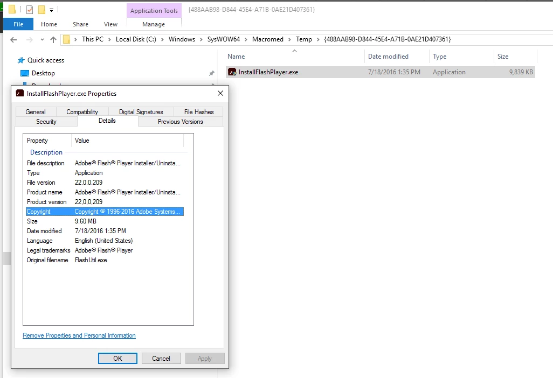Switch to the Security tab
Viewport: 553px width, 378px height.
46,122
